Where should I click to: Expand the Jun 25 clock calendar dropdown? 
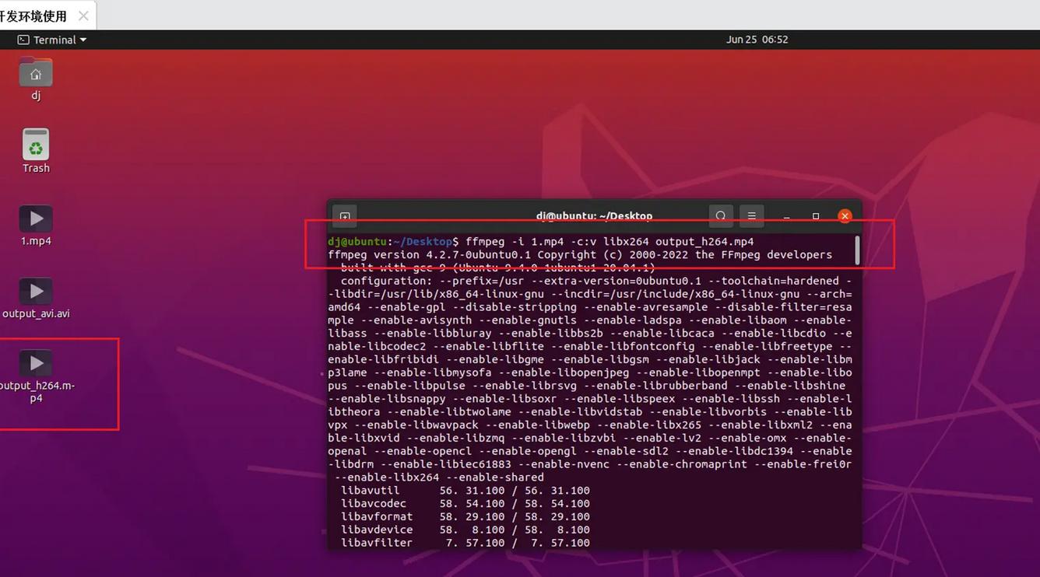click(757, 40)
